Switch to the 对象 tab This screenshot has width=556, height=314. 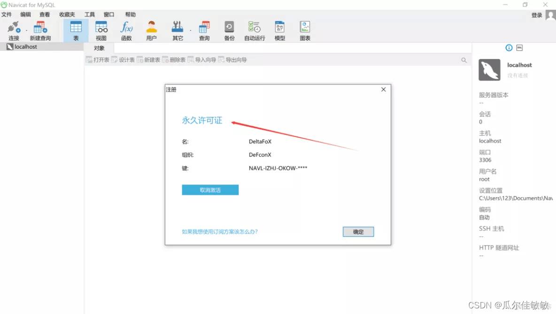tap(99, 48)
